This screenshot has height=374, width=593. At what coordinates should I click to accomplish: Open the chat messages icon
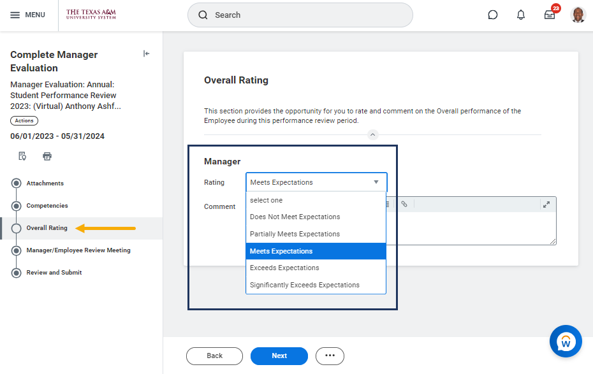click(x=493, y=15)
